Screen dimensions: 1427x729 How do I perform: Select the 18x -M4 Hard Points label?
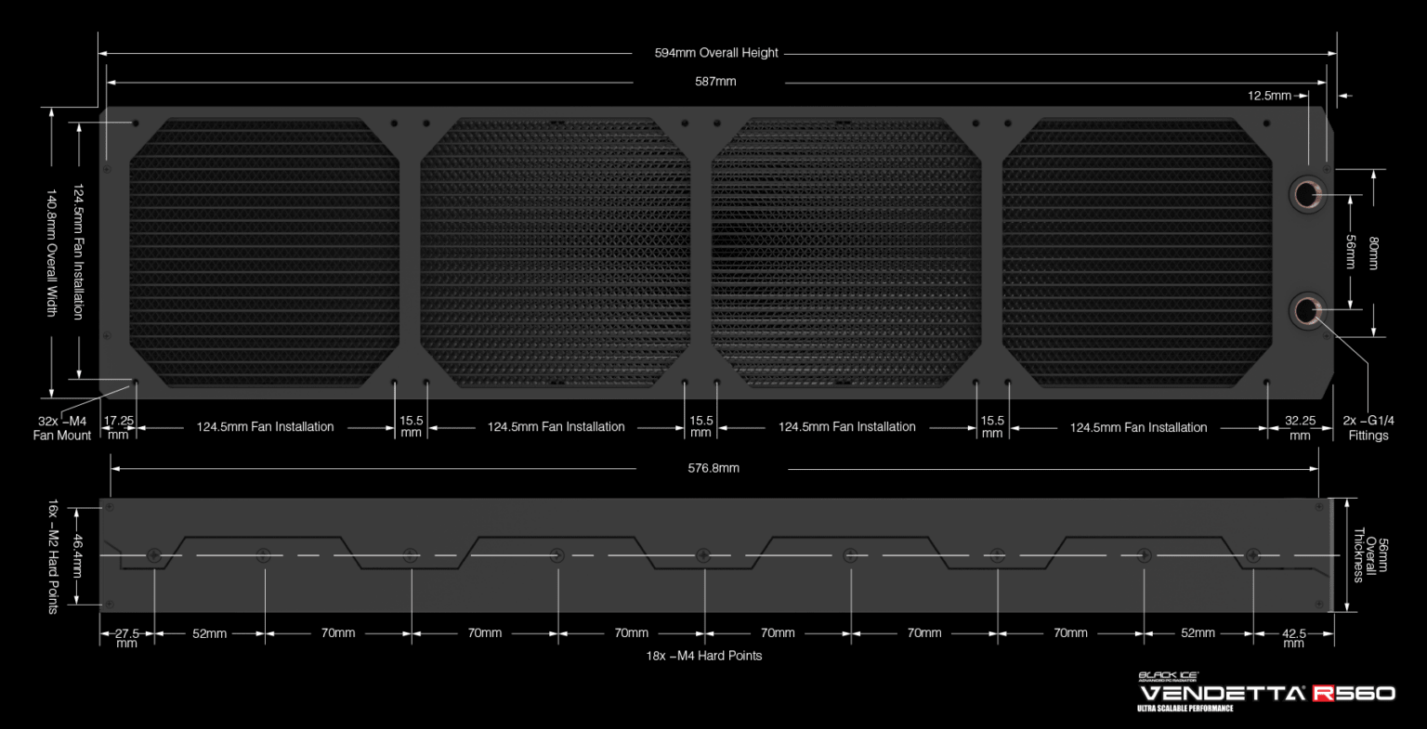pos(704,656)
